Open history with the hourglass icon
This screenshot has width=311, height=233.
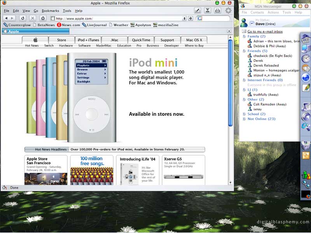pyautogui.click(x=208, y=10)
